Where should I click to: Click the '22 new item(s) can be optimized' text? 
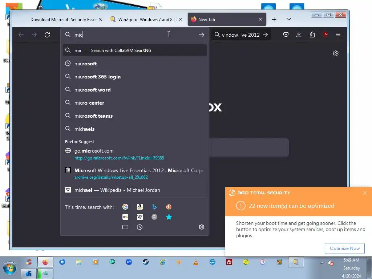coord(291,206)
